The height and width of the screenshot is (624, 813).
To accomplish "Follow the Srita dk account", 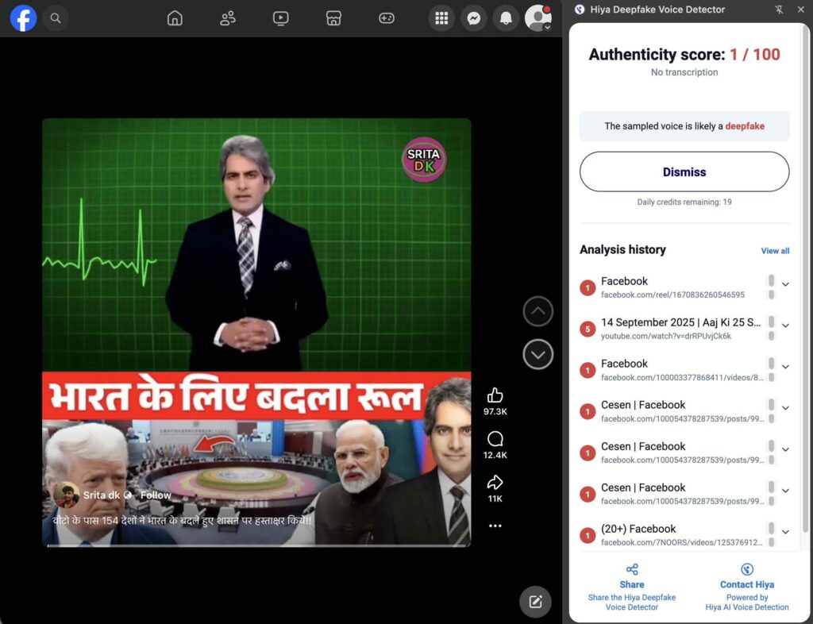I will tap(156, 495).
